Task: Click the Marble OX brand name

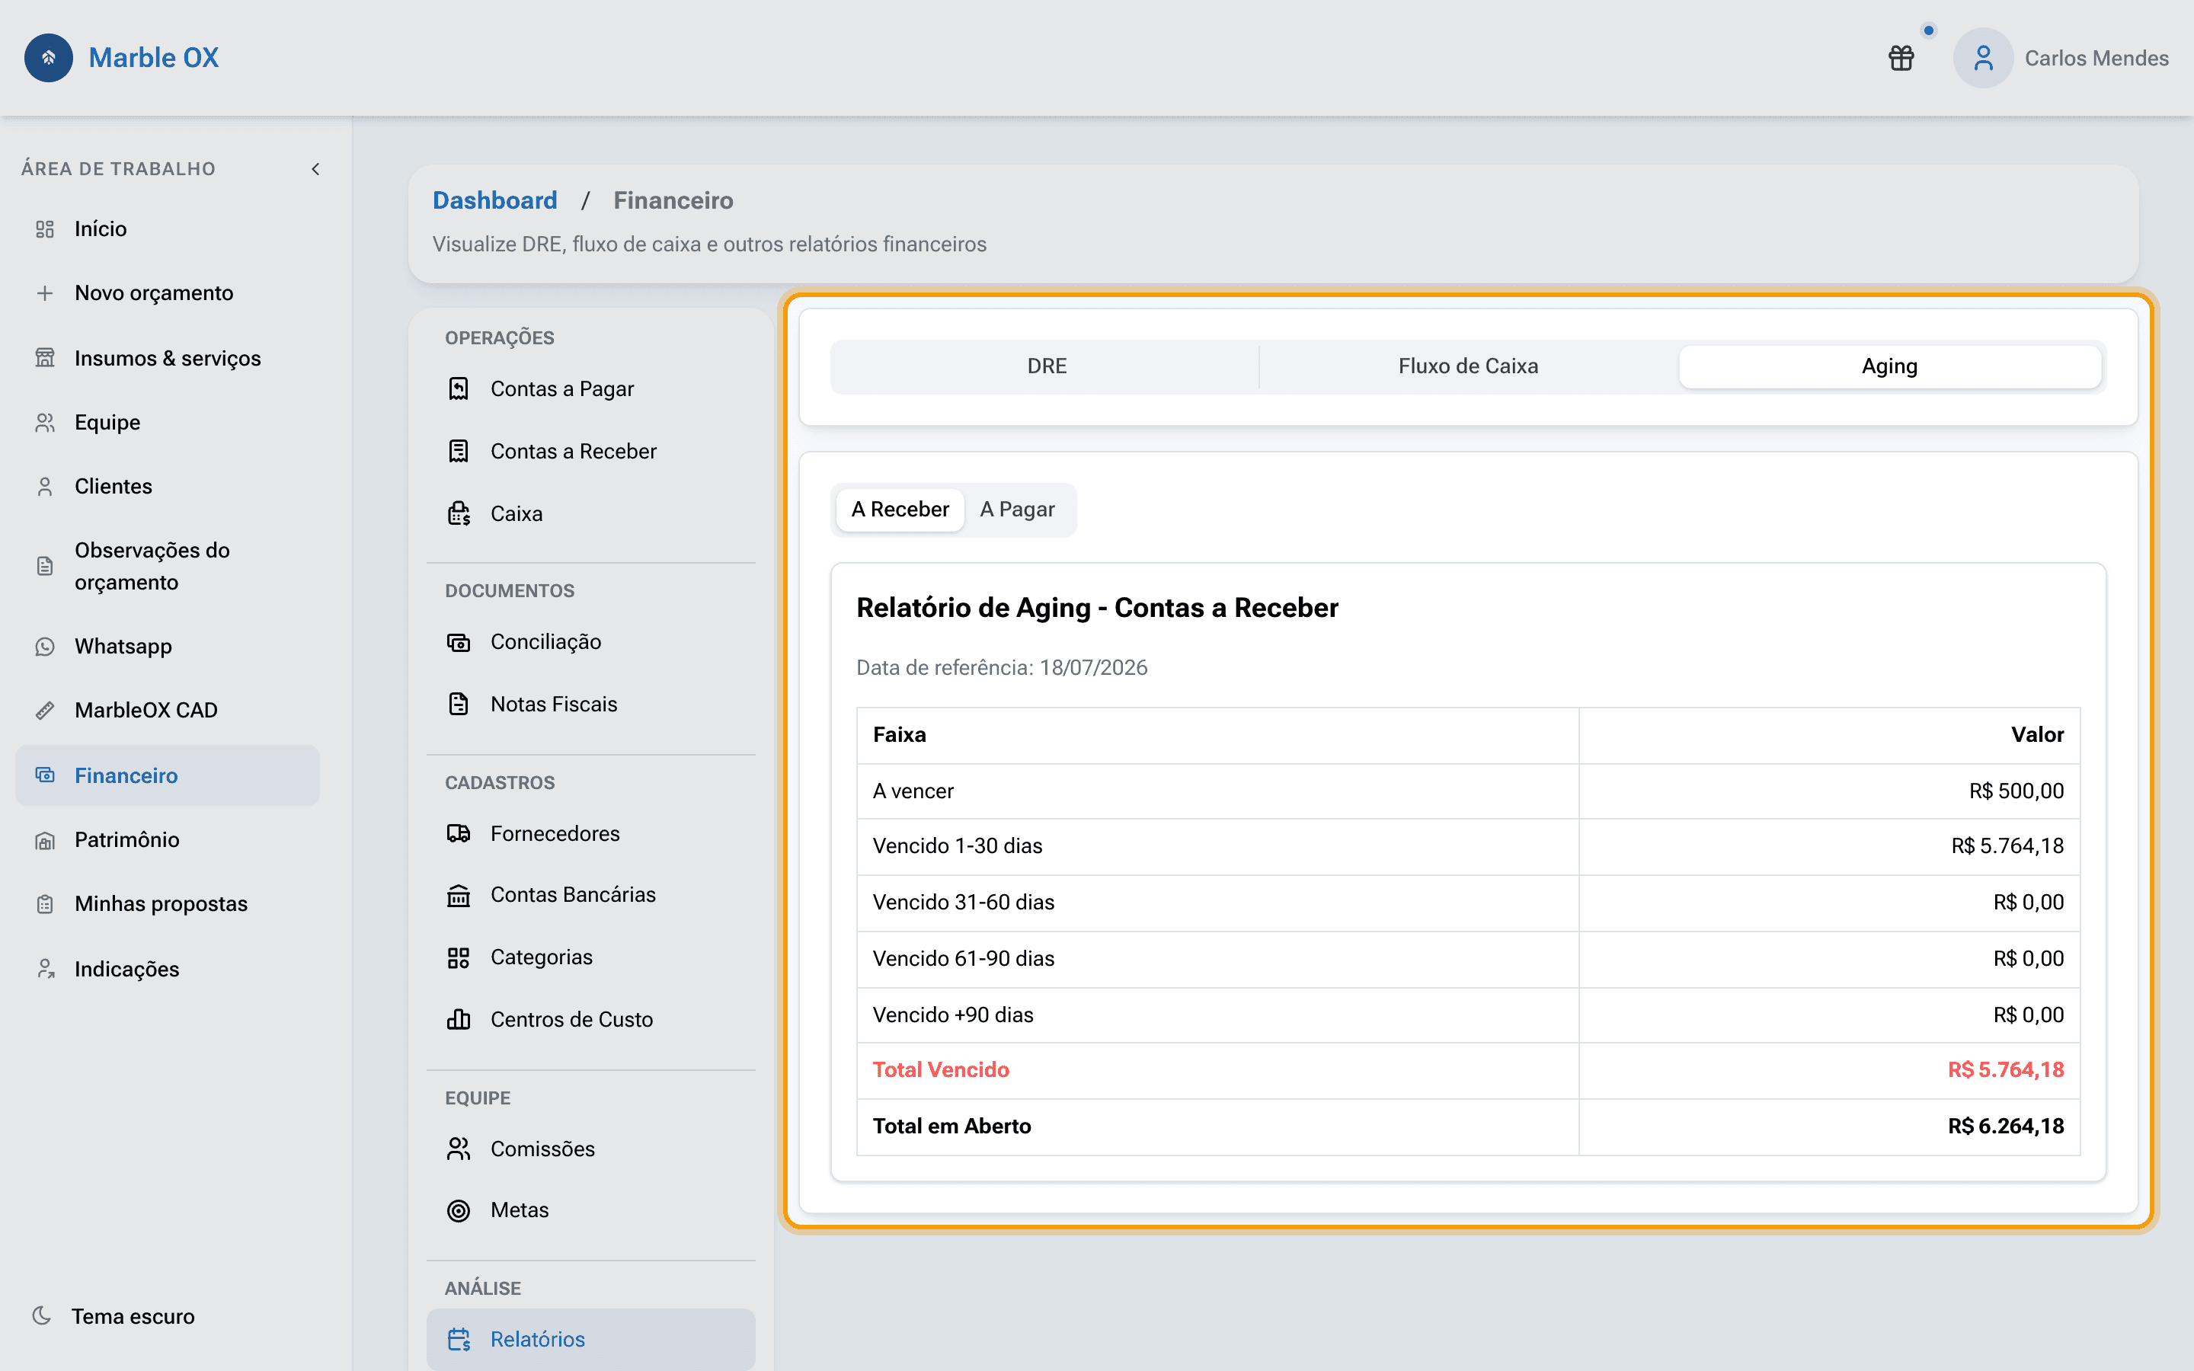Action: point(154,58)
